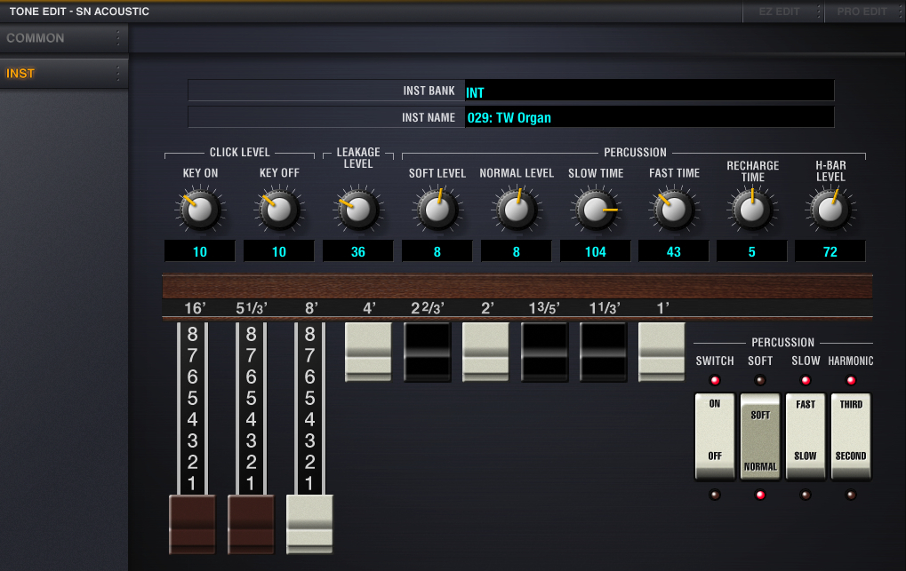Screen dimensions: 906x571
Task: Select the leakage value field showing 36
Action: pos(358,251)
